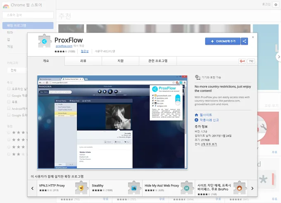Tick the Google 드라이브 checkbox

pyautogui.click(x=9, y=115)
